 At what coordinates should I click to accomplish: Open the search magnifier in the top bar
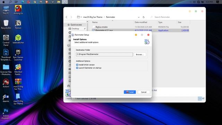(10, 2)
